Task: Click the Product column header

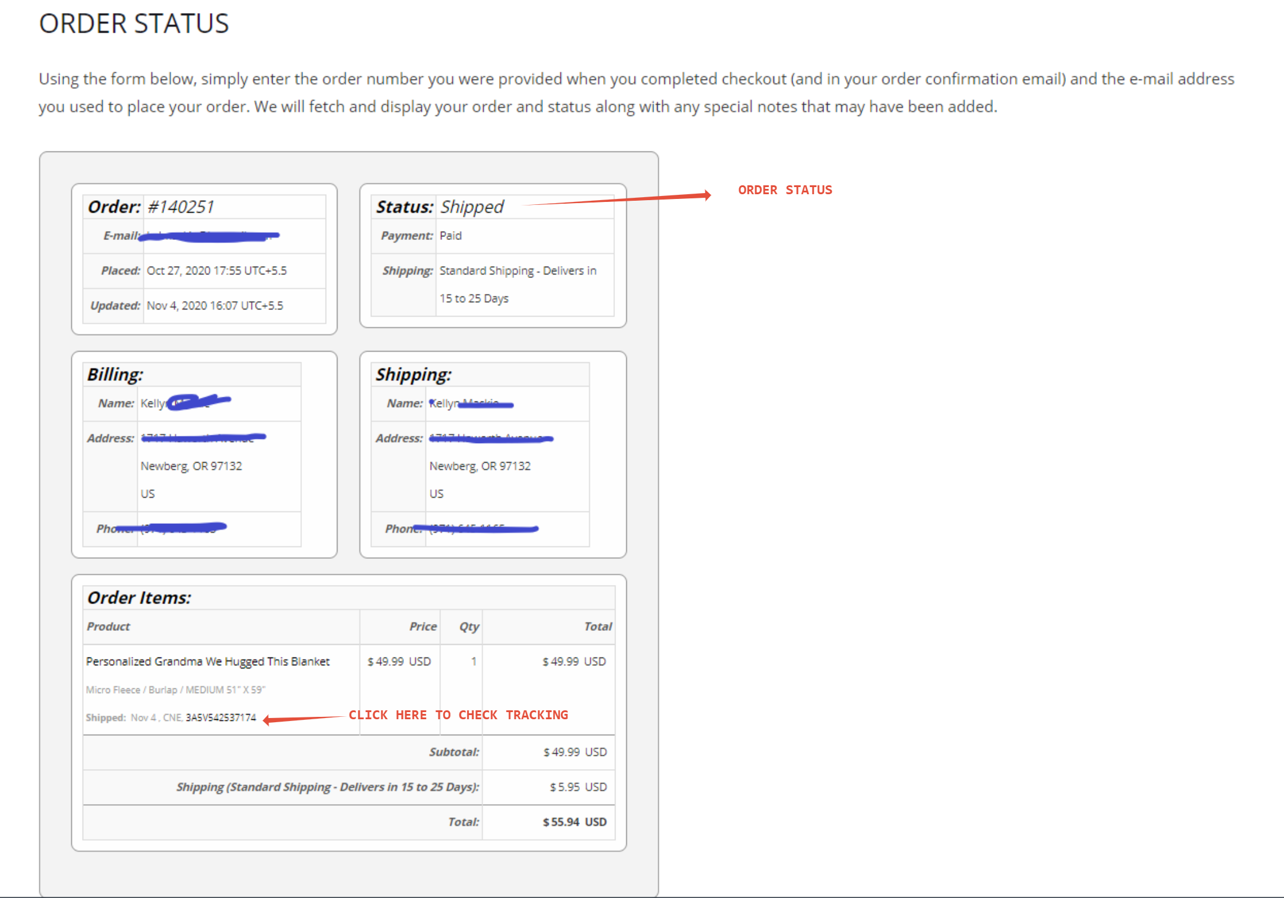Action: point(108,627)
